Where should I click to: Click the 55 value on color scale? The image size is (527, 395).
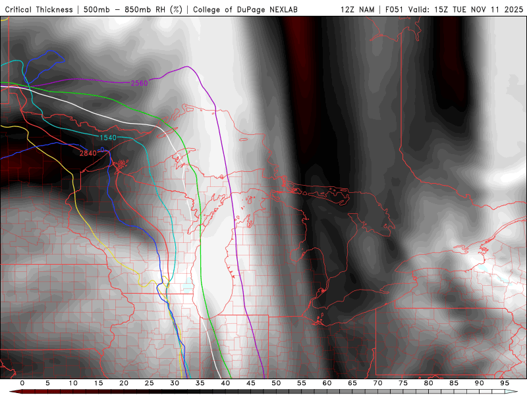click(x=302, y=383)
